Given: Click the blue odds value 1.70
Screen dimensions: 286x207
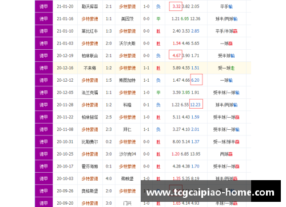Looking at the screenshot, I should pyautogui.click(x=195, y=166).
